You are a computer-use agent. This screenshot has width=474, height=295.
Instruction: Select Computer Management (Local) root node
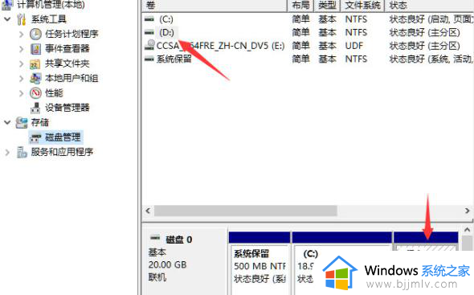pos(50,4)
